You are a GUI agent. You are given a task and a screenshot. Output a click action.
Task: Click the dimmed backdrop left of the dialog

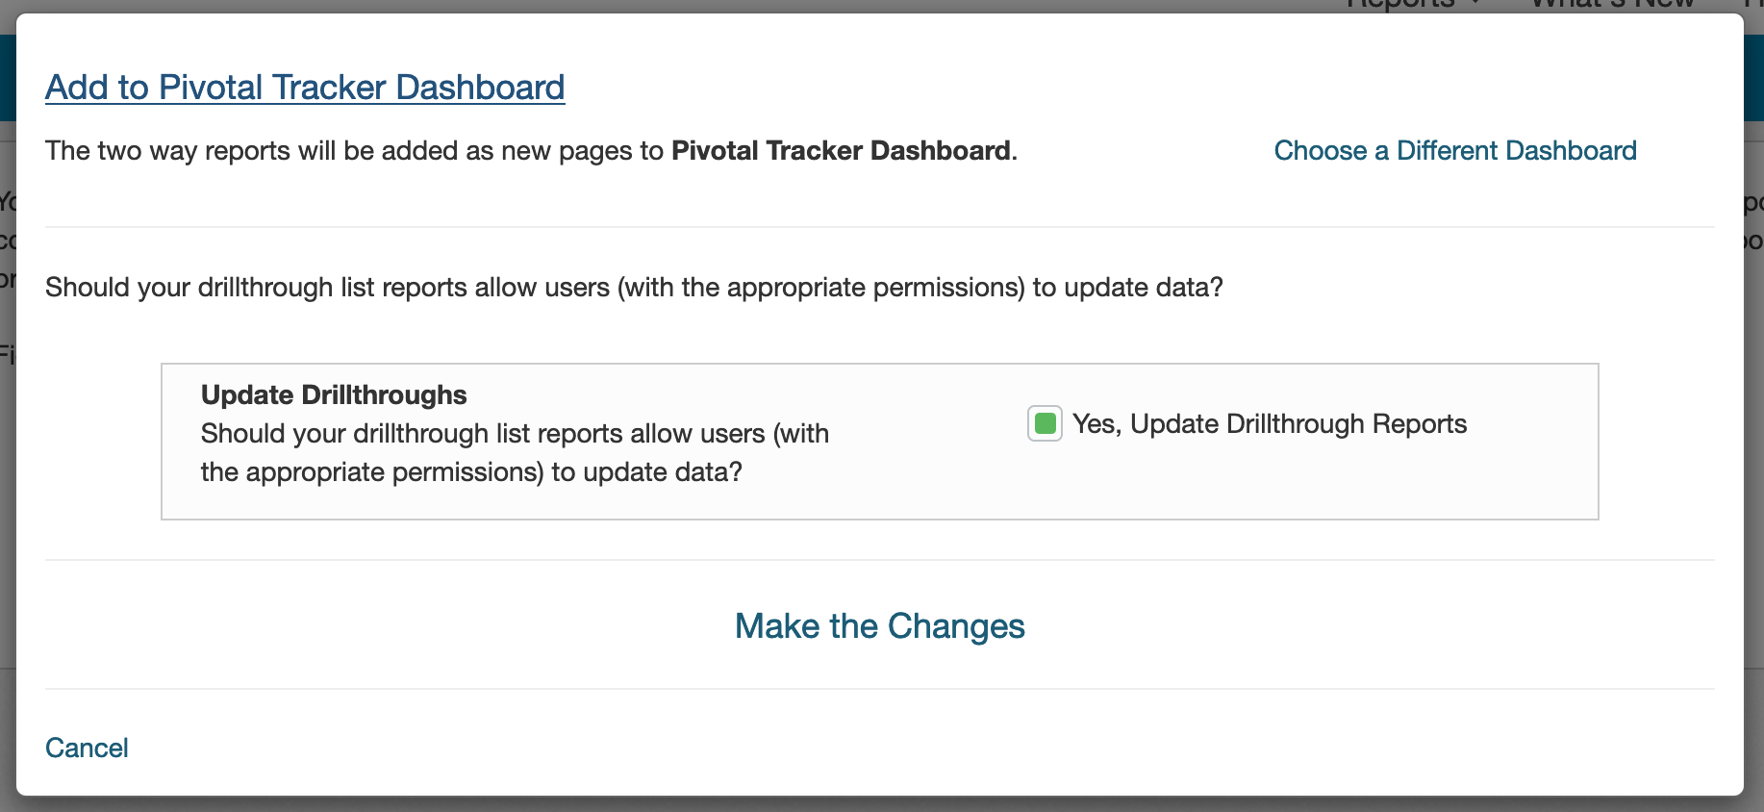pos(7,481)
